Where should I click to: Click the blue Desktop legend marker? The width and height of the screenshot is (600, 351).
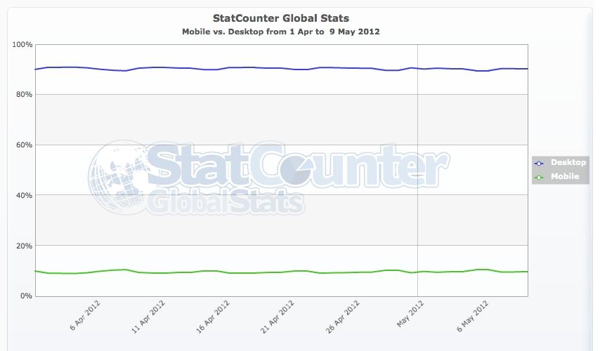click(x=540, y=162)
